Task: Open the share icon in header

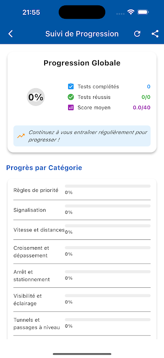Action: click(155, 34)
